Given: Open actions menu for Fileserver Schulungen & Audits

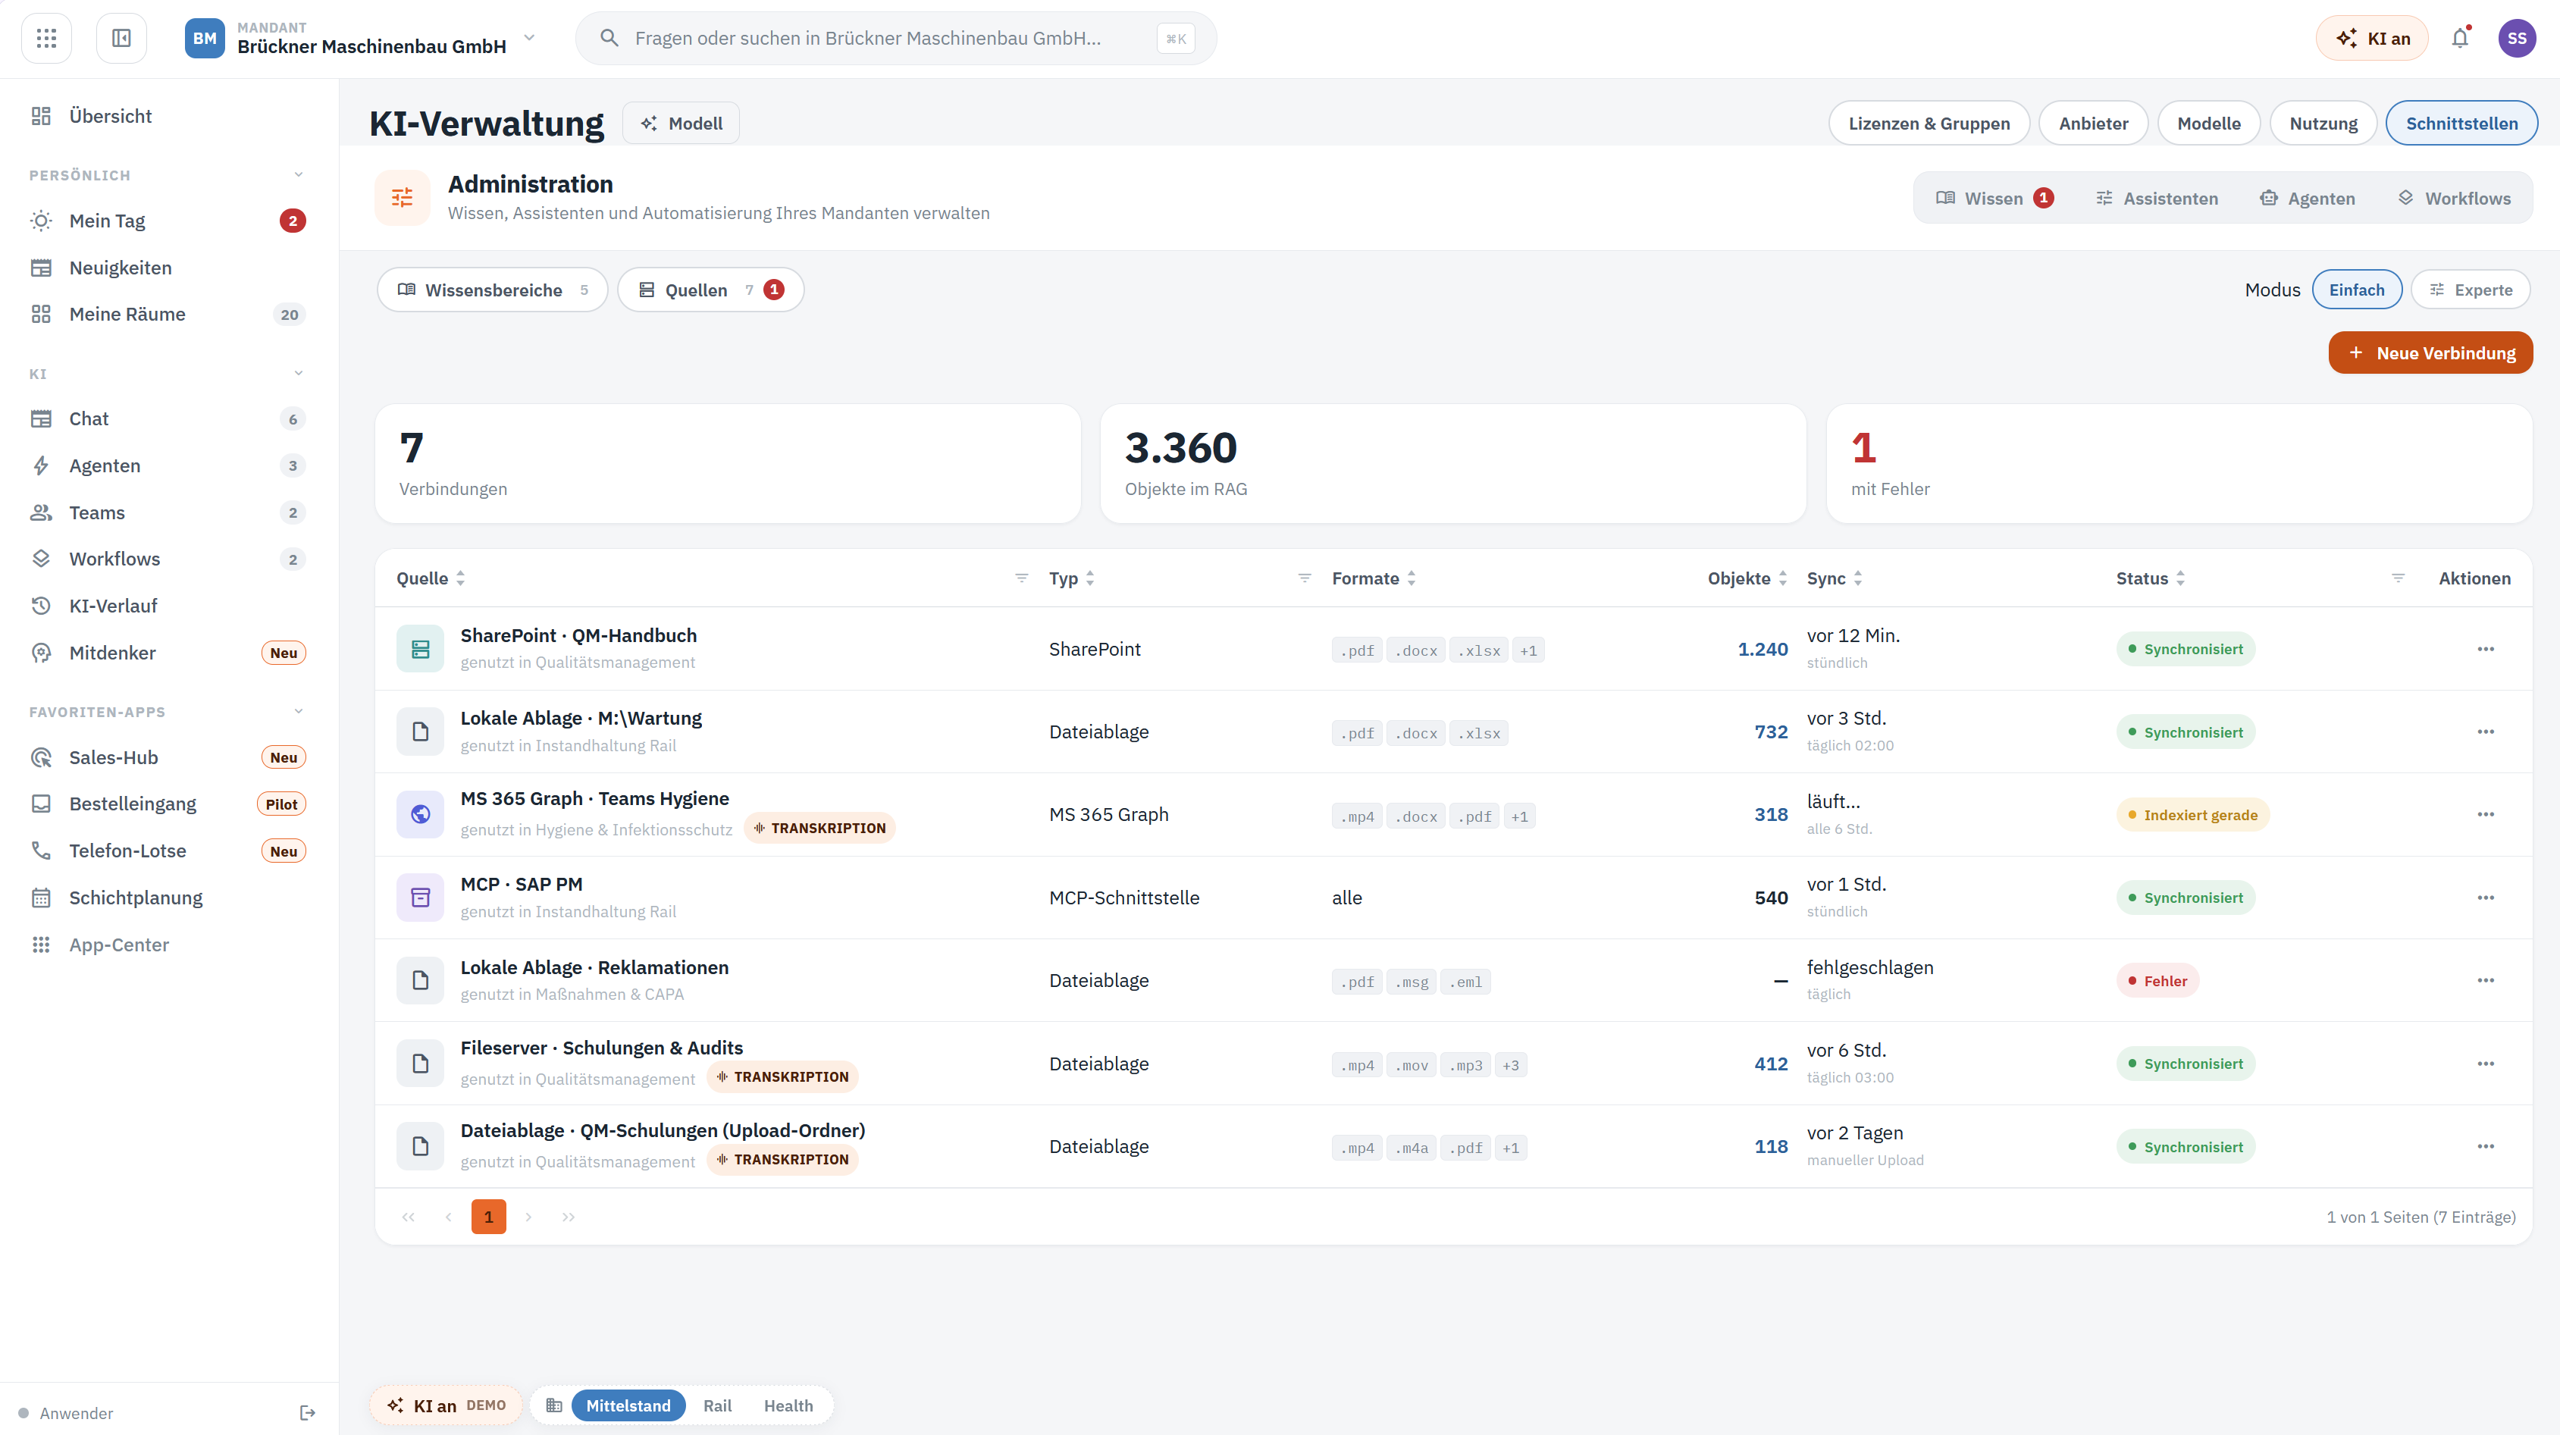Looking at the screenshot, I should [x=2486, y=1064].
